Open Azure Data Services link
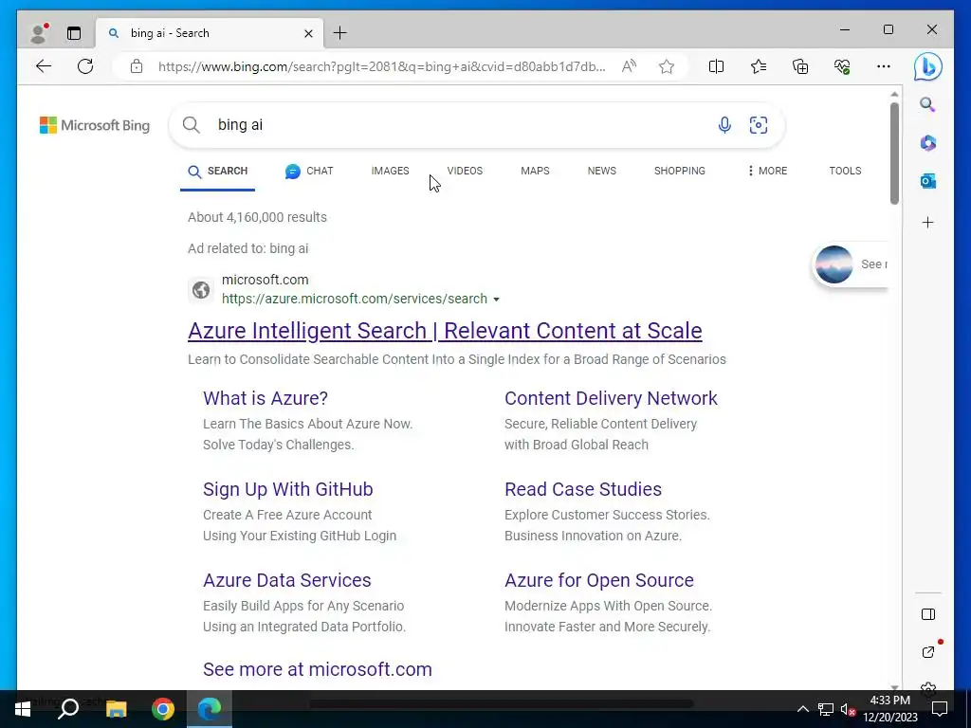The image size is (971, 728). point(286,580)
